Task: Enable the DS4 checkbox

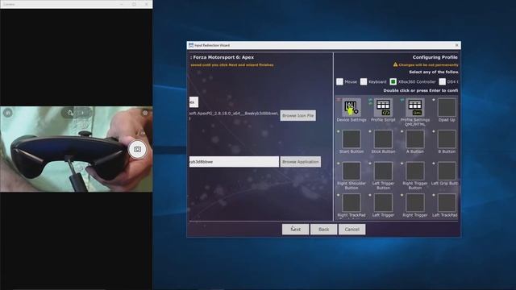Action: point(443,81)
